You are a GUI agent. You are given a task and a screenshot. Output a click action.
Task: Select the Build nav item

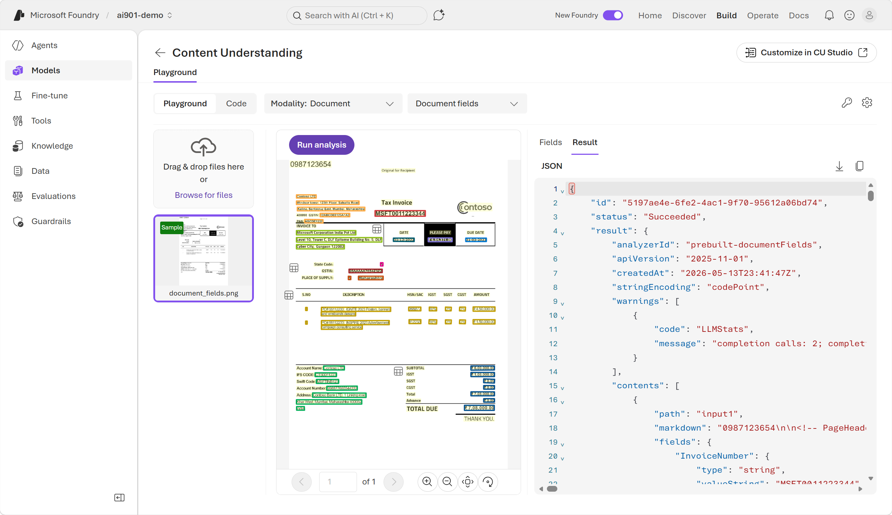click(726, 15)
